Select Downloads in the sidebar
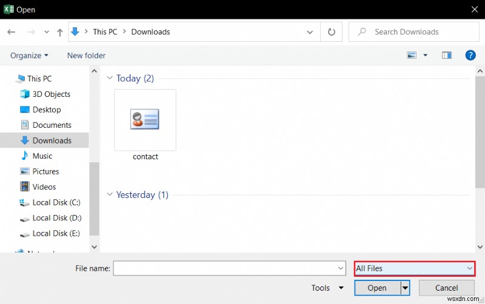The image size is (485, 304). tap(52, 140)
